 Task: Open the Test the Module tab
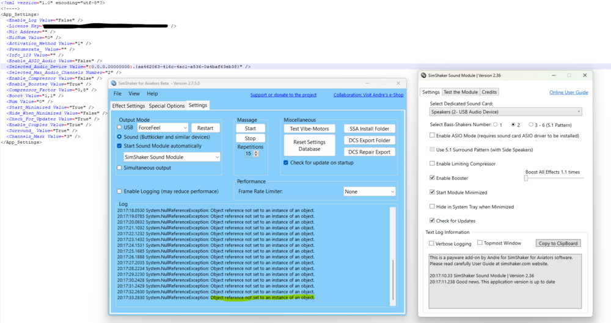tap(461, 92)
